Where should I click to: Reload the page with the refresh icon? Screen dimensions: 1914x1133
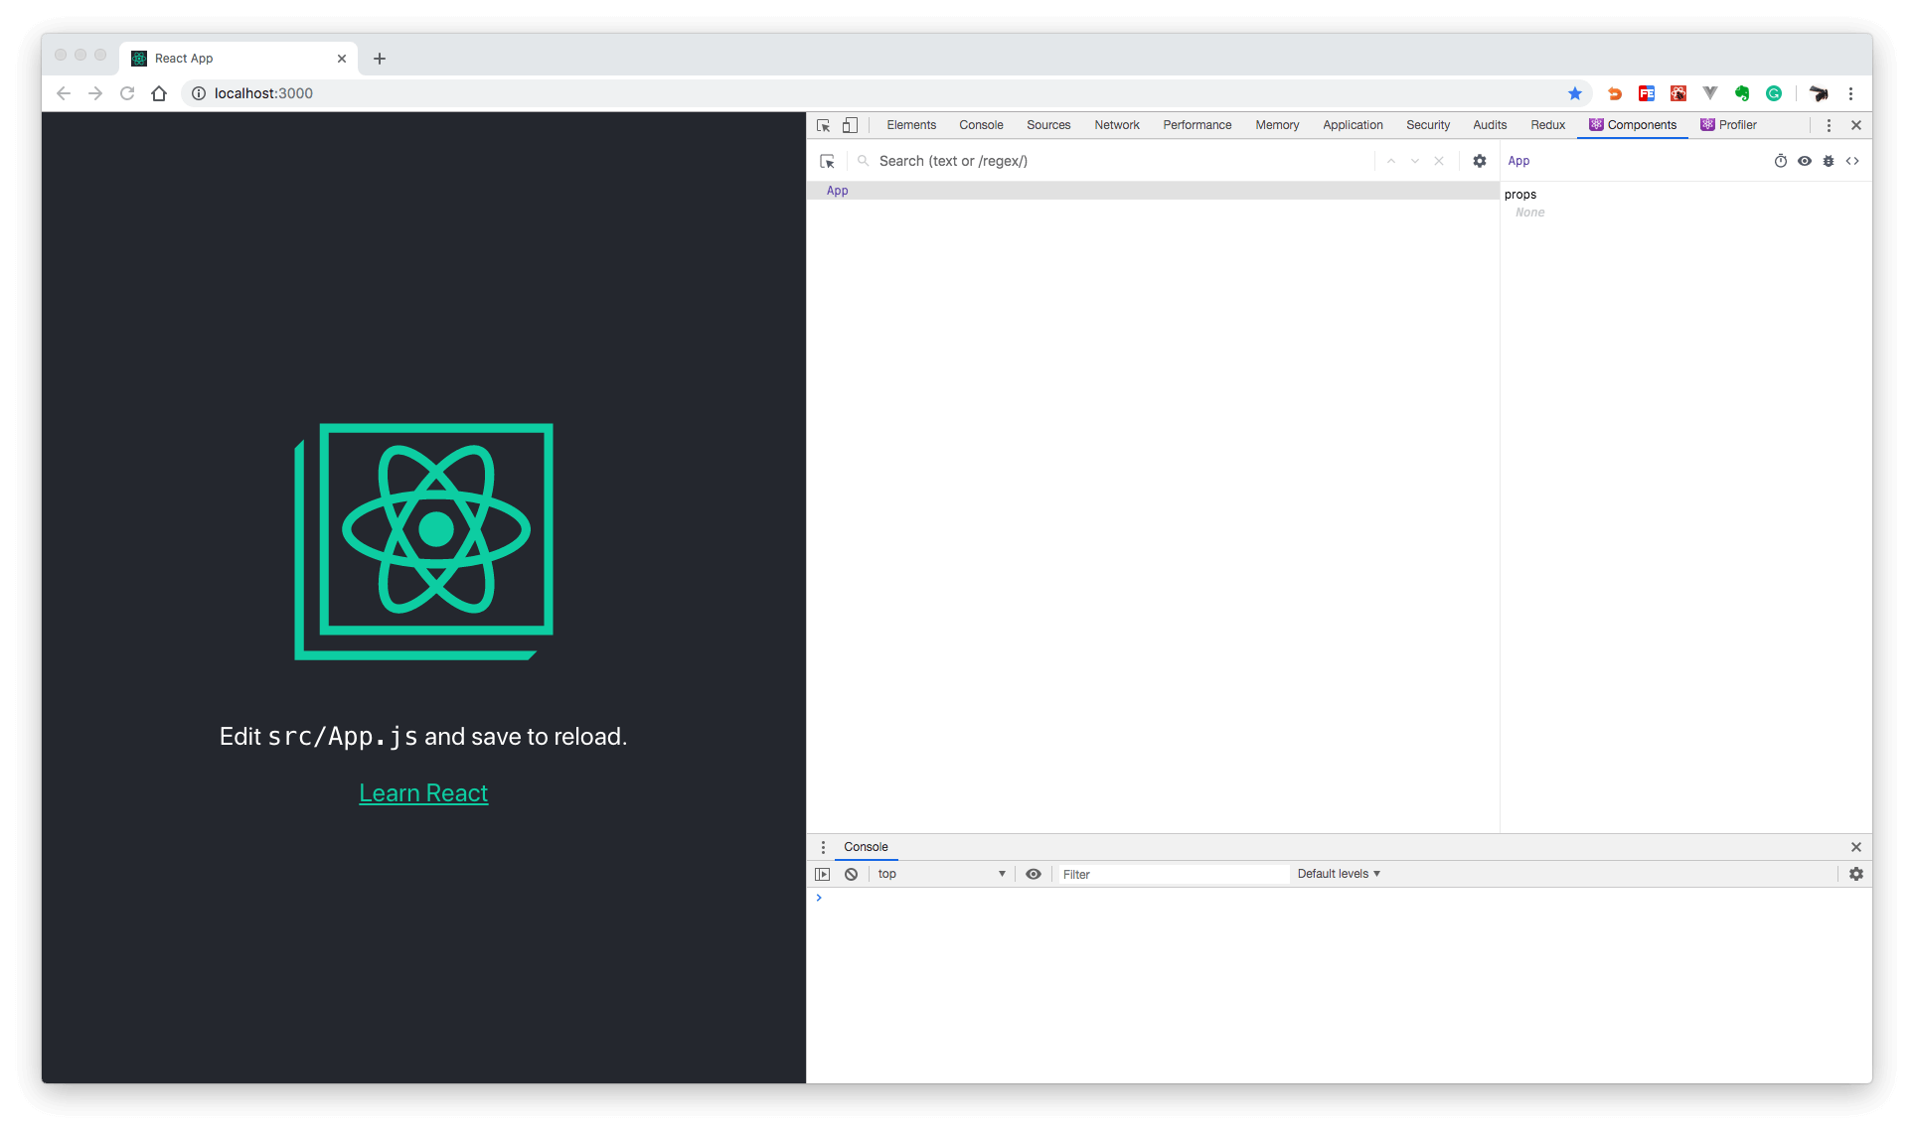coord(127,93)
